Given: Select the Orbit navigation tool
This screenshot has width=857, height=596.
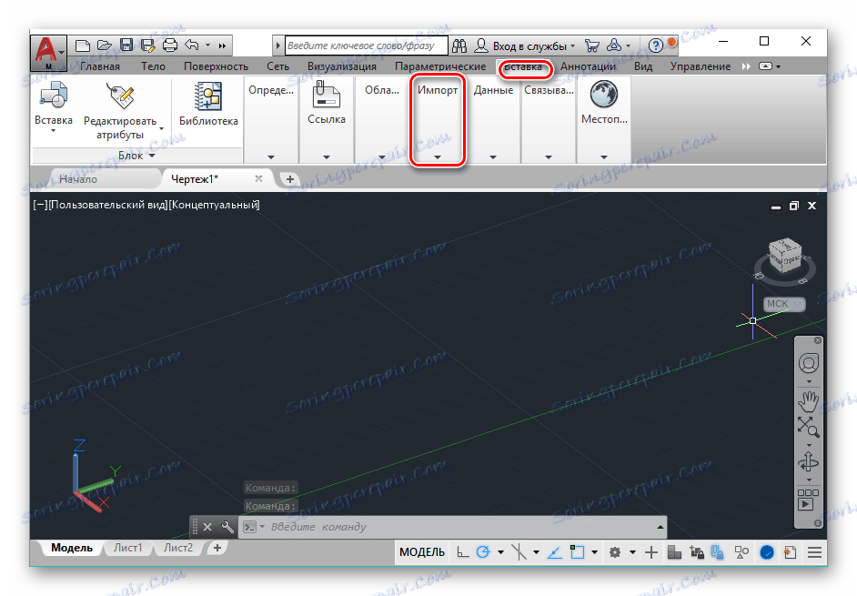Looking at the screenshot, I should [809, 462].
